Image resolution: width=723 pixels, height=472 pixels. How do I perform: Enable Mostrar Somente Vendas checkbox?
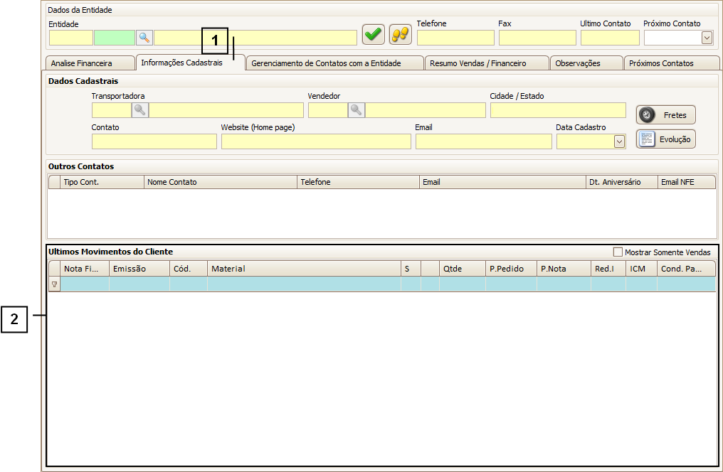pyautogui.click(x=618, y=252)
